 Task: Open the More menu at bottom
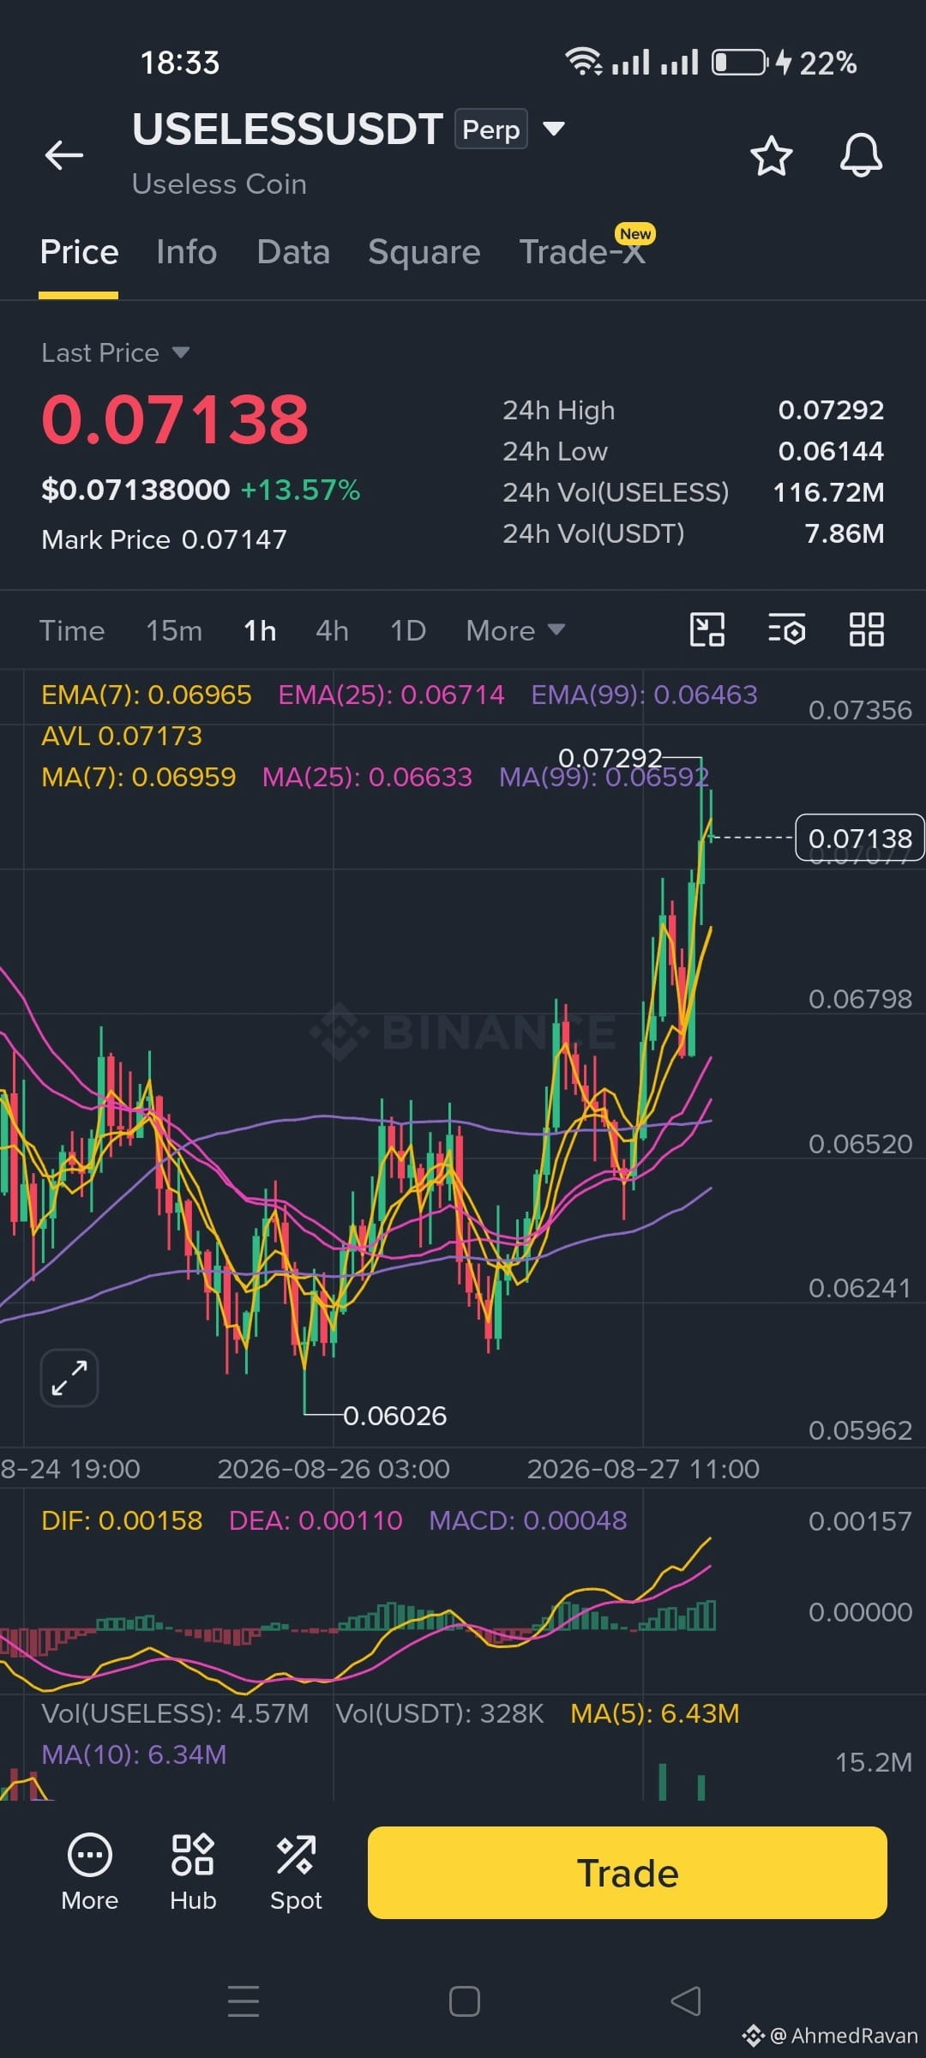[90, 1874]
